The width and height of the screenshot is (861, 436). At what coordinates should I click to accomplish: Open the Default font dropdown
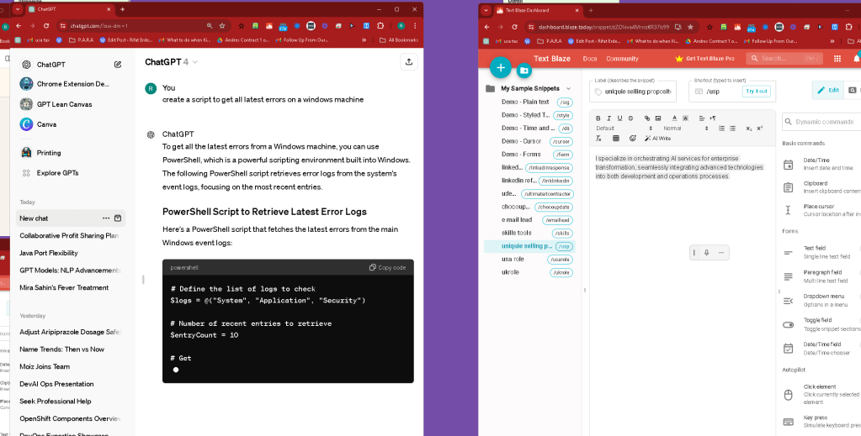[623, 129]
